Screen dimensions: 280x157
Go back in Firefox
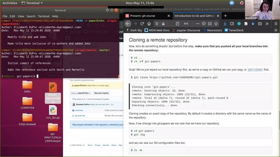click(x=128, y=24)
